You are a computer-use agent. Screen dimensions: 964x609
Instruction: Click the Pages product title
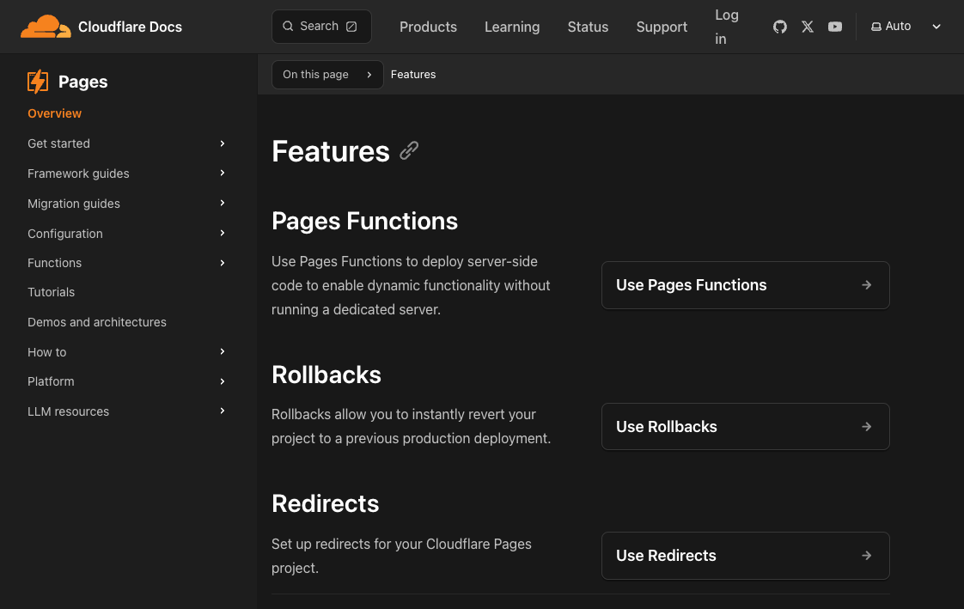pos(83,82)
